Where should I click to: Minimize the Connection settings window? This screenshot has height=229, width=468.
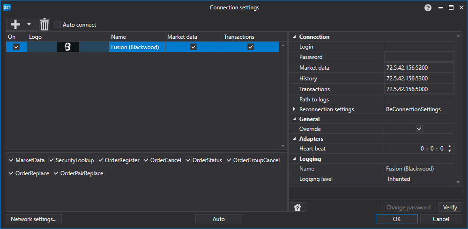[x=441, y=8]
